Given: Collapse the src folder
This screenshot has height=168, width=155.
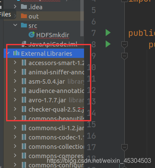Looking at the screenshot, I should coord(15,25).
